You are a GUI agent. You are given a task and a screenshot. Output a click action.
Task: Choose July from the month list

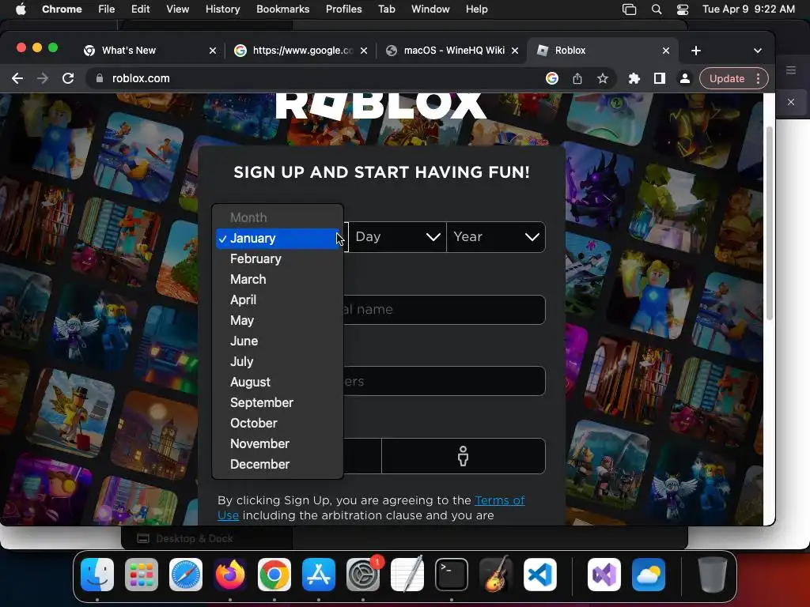tap(278, 361)
